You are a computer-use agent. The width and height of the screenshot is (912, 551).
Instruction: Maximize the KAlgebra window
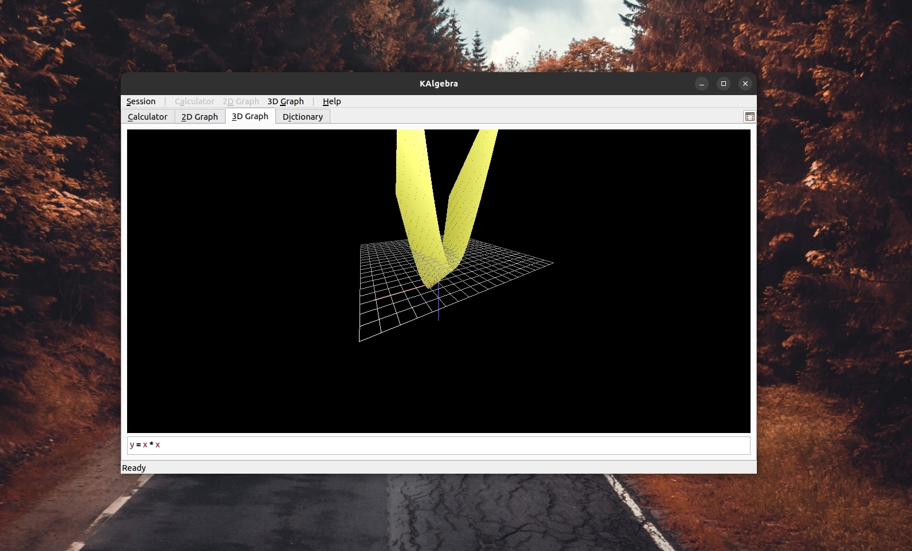tap(724, 84)
